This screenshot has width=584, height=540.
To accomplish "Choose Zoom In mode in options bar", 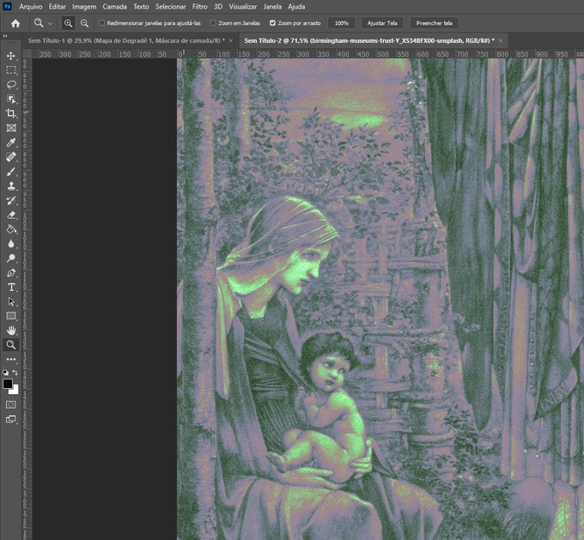I will tap(68, 23).
